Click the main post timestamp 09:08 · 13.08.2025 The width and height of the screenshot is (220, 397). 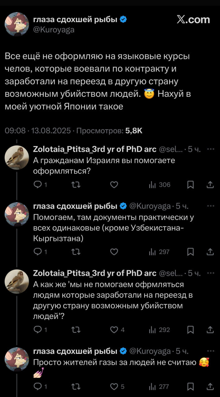[x=38, y=131]
